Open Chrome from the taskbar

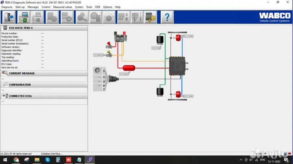(x=16, y=160)
